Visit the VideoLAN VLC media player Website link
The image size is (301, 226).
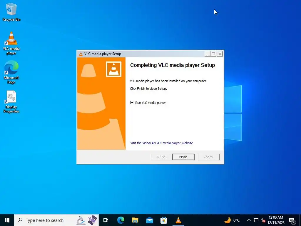click(x=161, y=143)
